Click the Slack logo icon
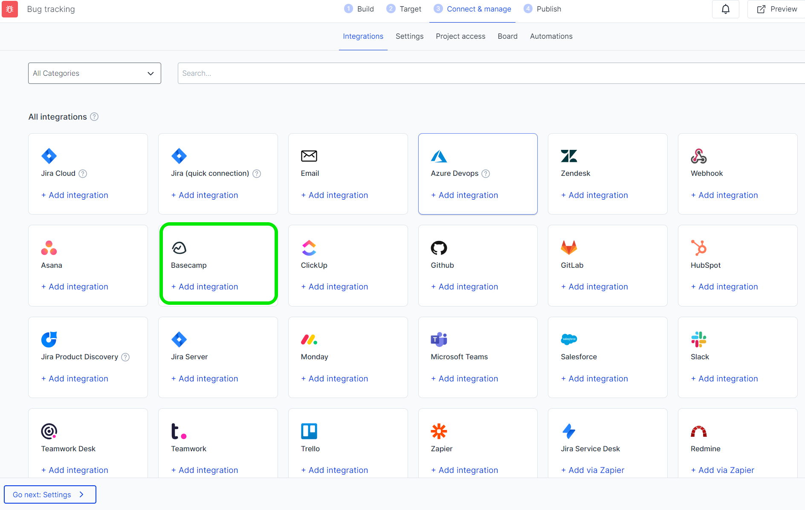 [699, 339]
